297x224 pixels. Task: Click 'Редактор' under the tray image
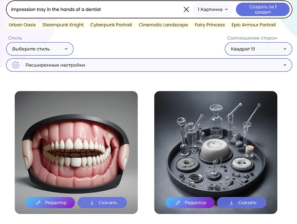pos(190,202)
